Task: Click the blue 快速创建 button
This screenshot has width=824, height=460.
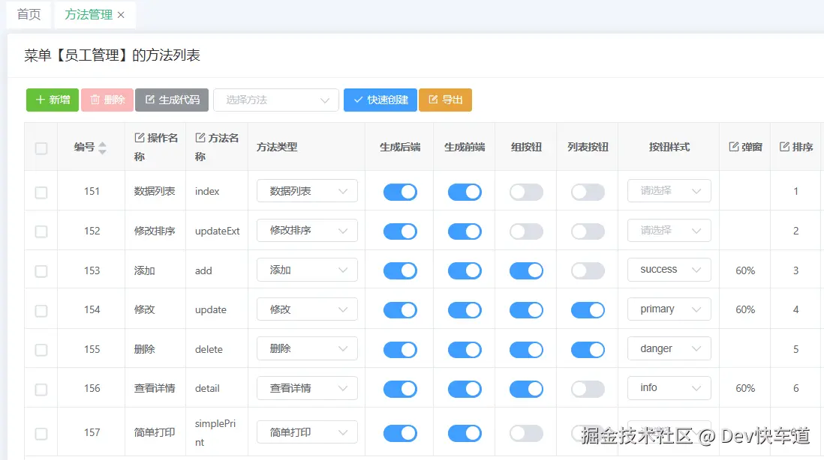Action: point(380,100)
